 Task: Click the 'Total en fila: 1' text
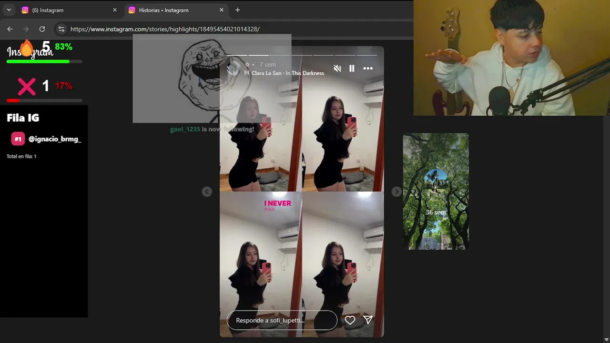coord(21,156)
